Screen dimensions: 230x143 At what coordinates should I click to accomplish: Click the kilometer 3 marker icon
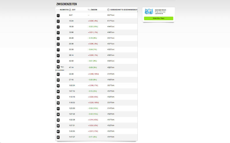pyautogui.click(x=58, y=27)
